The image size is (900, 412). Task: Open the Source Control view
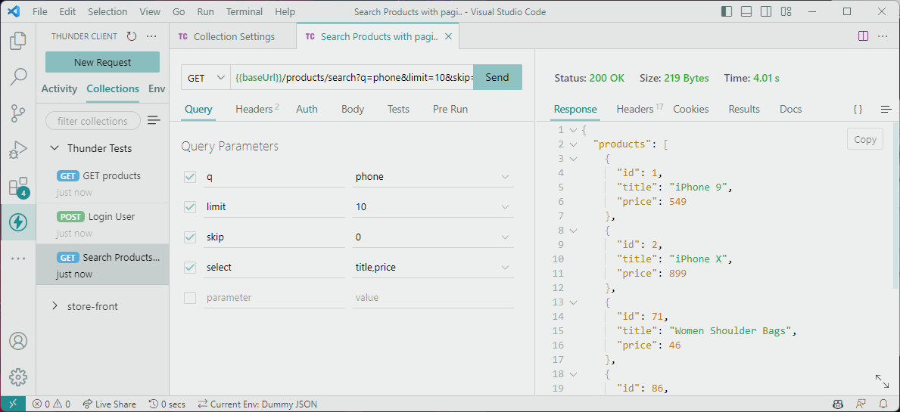tap(18, 113)
